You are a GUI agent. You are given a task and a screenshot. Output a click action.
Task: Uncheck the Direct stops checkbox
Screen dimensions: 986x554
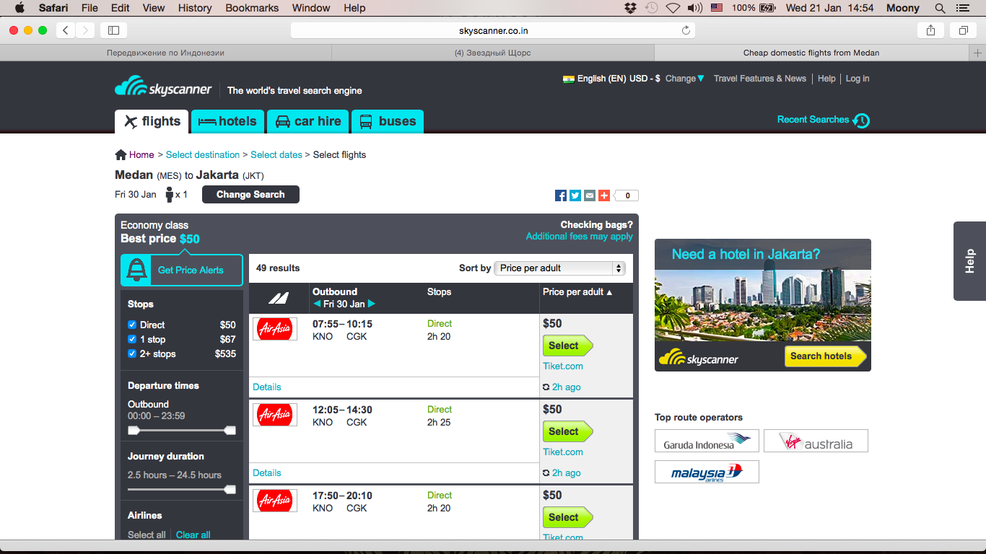point(132,325)
